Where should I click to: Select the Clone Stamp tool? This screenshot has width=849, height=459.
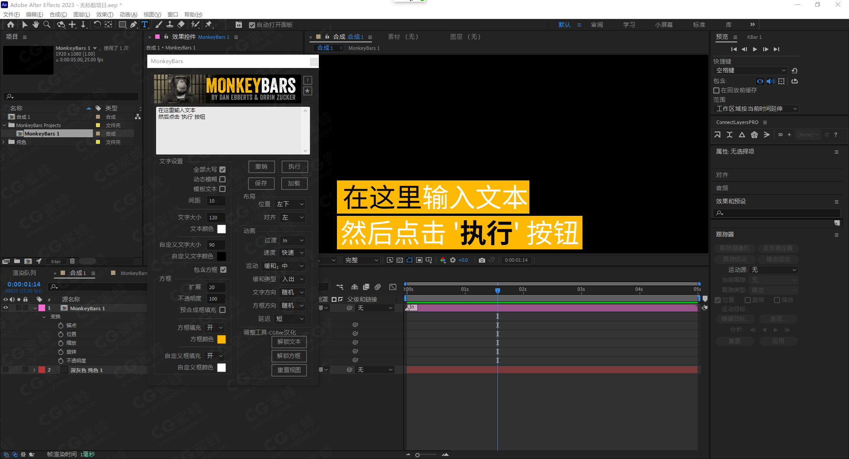170,25
